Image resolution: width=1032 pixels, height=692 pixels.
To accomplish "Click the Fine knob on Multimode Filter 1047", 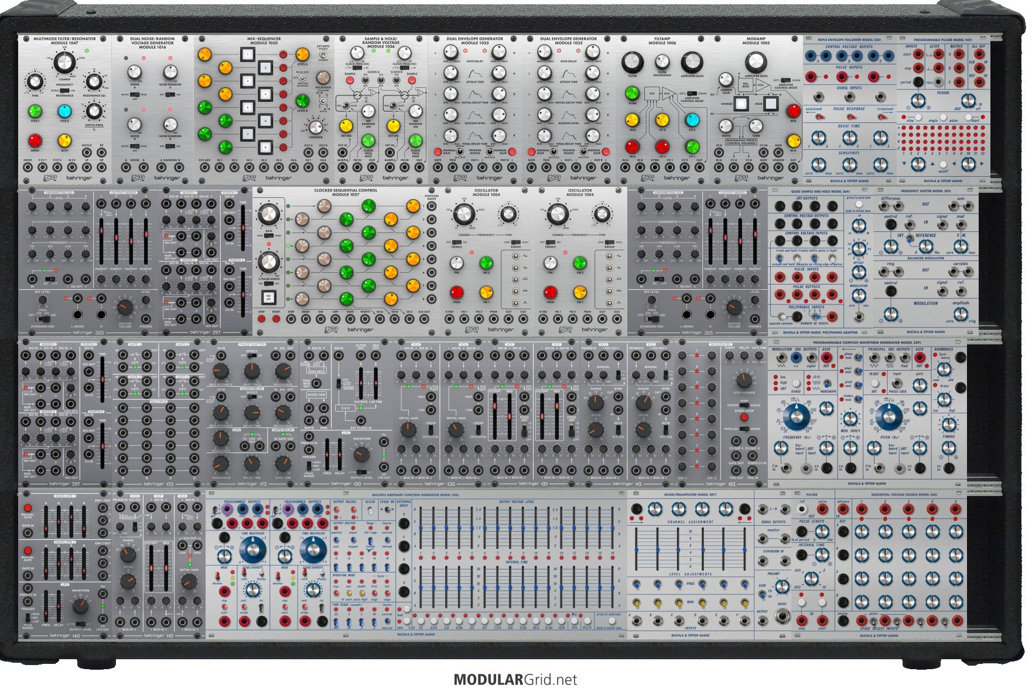I will coord(35,82).
